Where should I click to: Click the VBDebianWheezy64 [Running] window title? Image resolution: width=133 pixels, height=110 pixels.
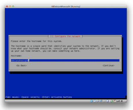click(x=66, y=7)
